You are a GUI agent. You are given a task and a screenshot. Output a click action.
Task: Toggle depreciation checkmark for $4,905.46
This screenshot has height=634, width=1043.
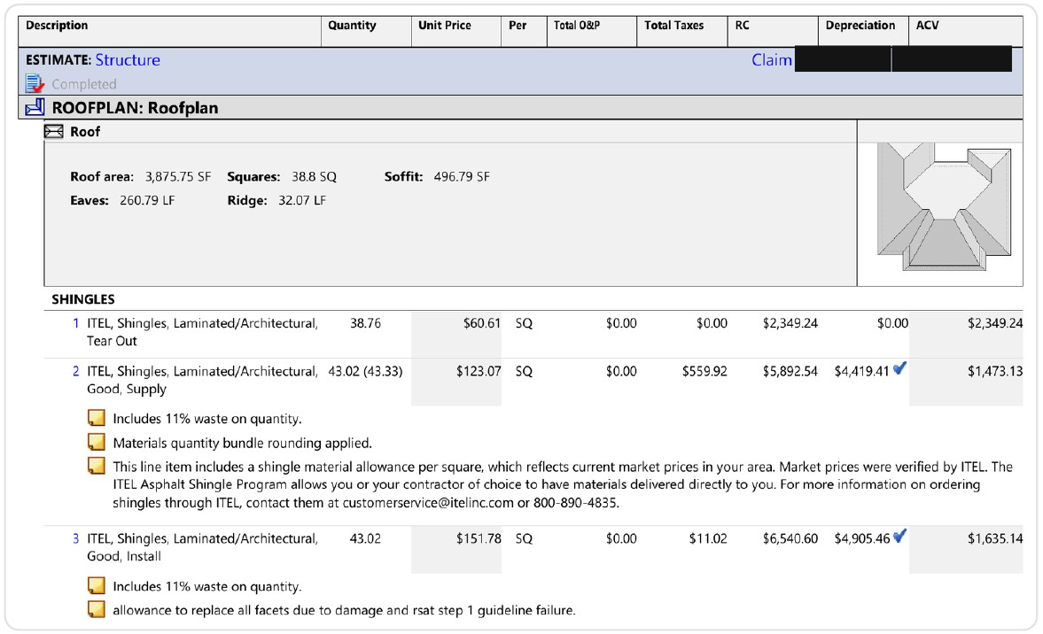(x=900, y=535)
